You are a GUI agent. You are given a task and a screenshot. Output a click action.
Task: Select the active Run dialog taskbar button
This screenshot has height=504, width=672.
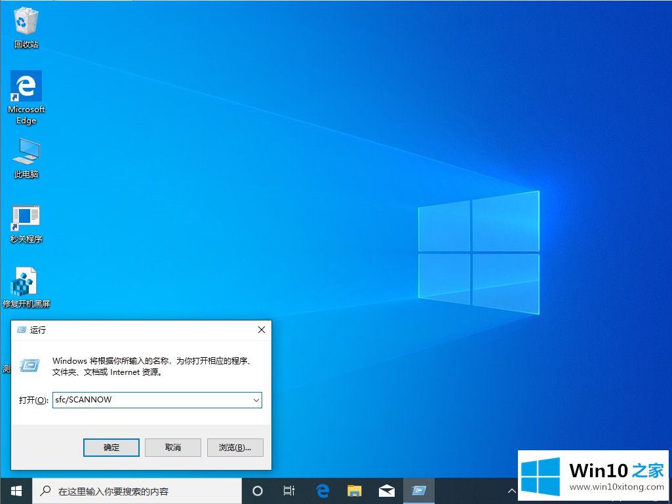click(x=418, y=491)
